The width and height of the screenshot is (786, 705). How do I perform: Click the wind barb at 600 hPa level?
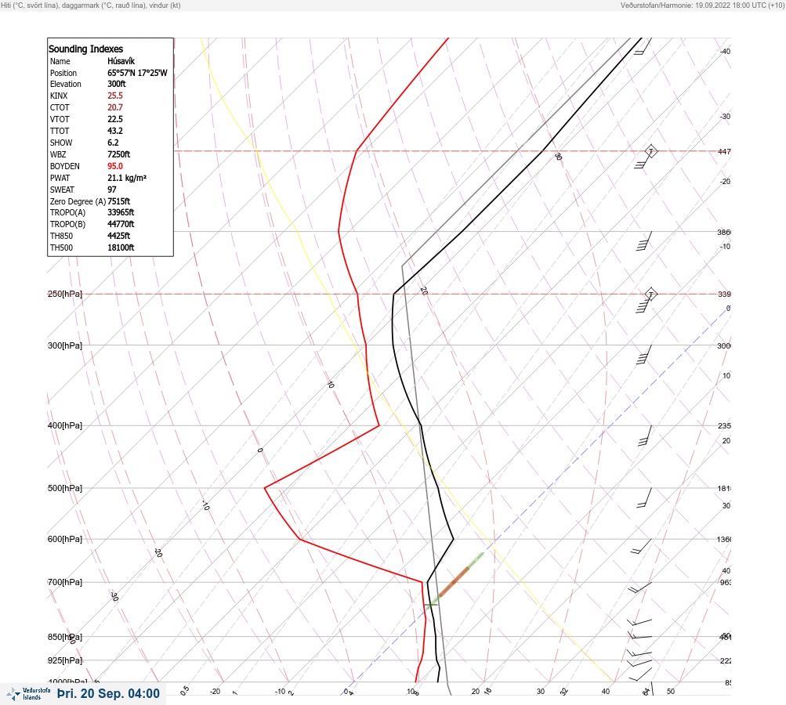(x=642, y=547)
